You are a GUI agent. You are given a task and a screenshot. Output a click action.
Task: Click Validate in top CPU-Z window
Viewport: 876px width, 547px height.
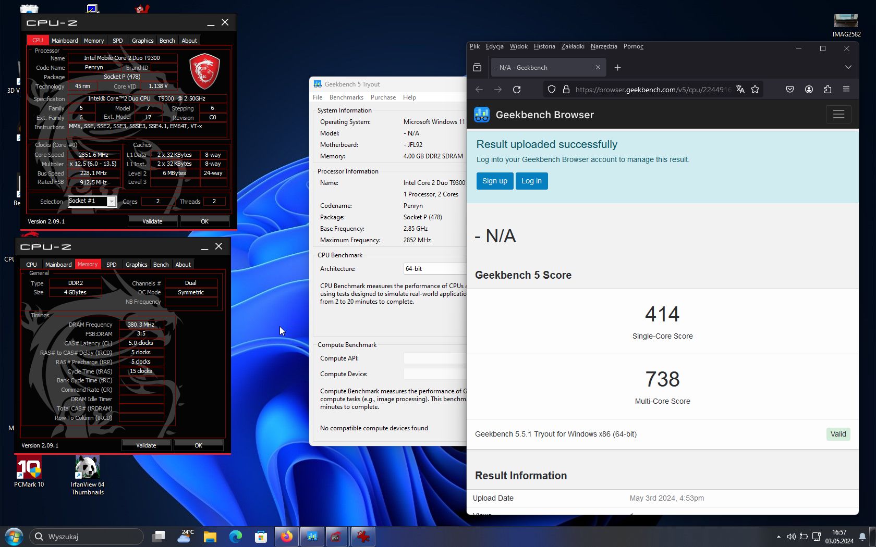tap(152, 221)
